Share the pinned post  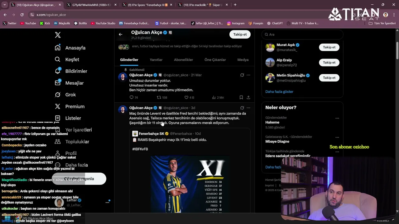click(x=248, y=97)
